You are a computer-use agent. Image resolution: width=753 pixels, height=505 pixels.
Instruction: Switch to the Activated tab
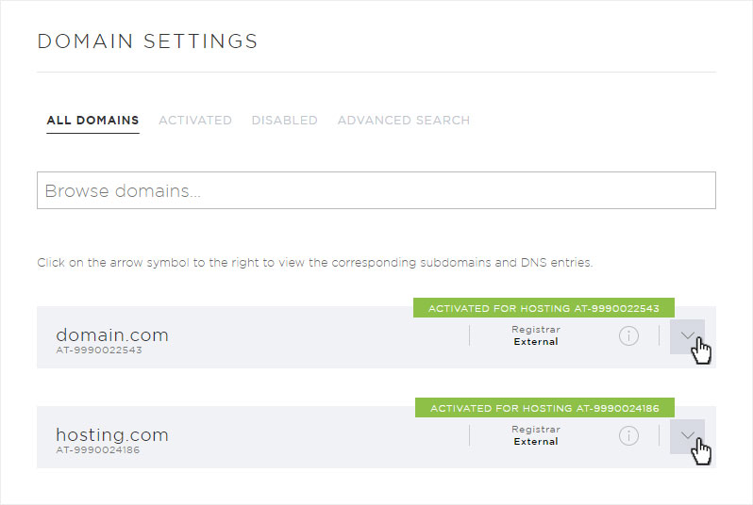pyautogui.click(x=195, y=121)
